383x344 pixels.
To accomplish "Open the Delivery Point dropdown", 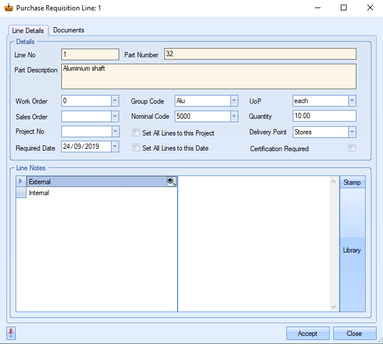I will click(x=352, y=132).
